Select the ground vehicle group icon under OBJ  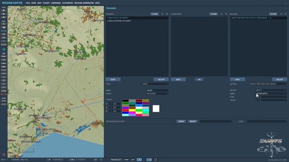[4, 67]
